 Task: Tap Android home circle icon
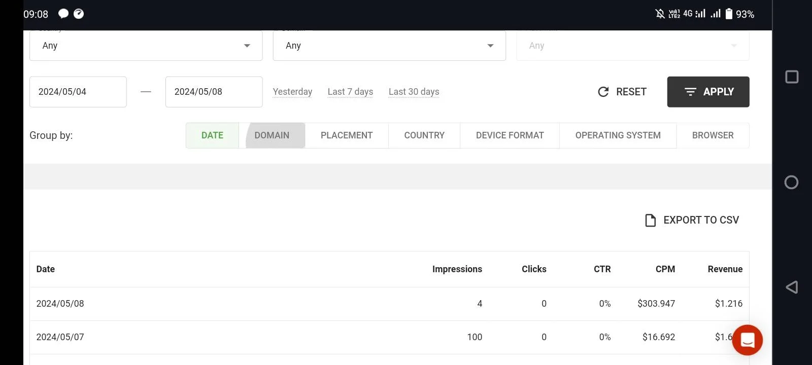791,182
